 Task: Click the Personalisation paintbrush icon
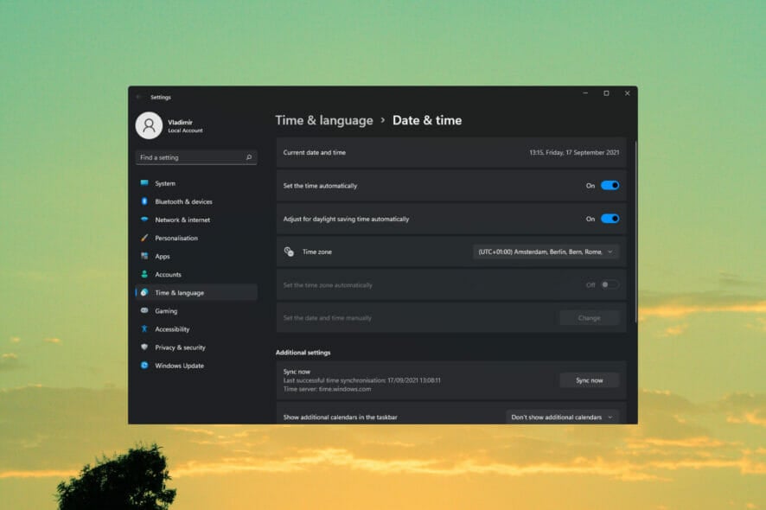click(144, 238)
